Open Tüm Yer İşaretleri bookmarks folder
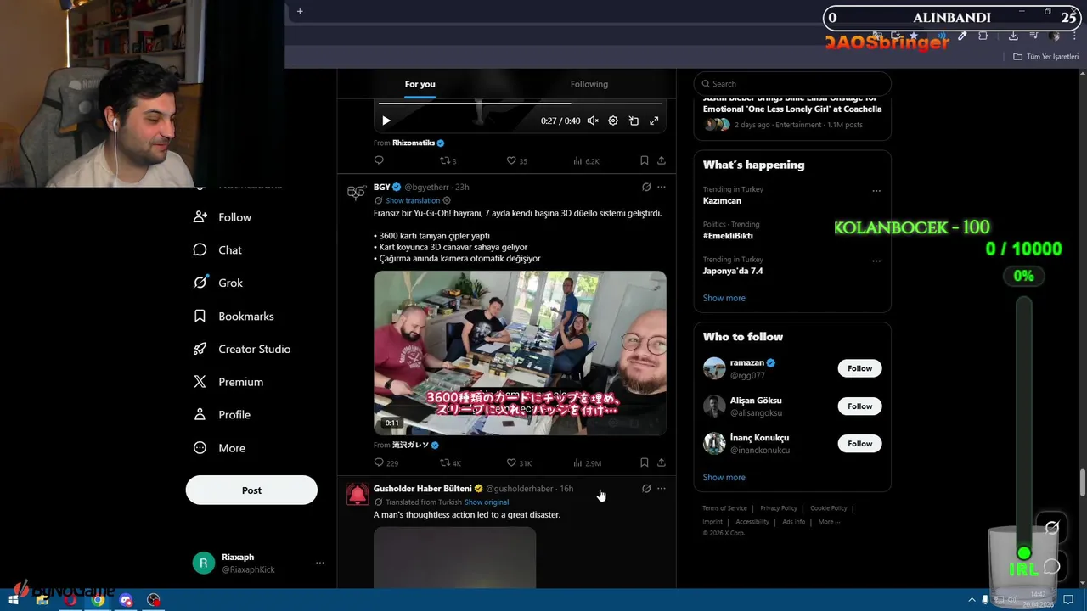Image resolution: width=1087 pixels, height=611 pixels. pos(1046,57)
